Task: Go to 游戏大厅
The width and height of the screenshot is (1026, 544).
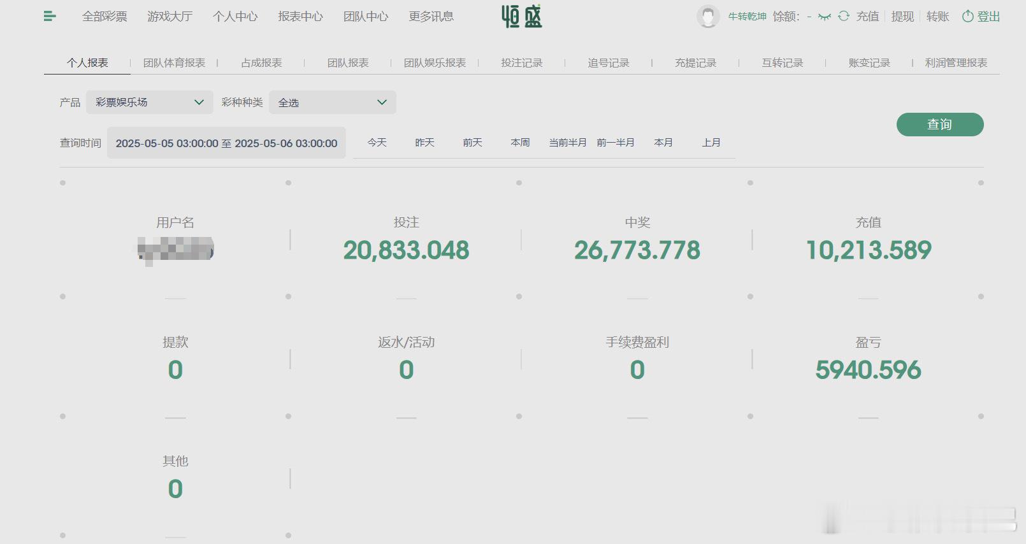Action: coord(170,17)
